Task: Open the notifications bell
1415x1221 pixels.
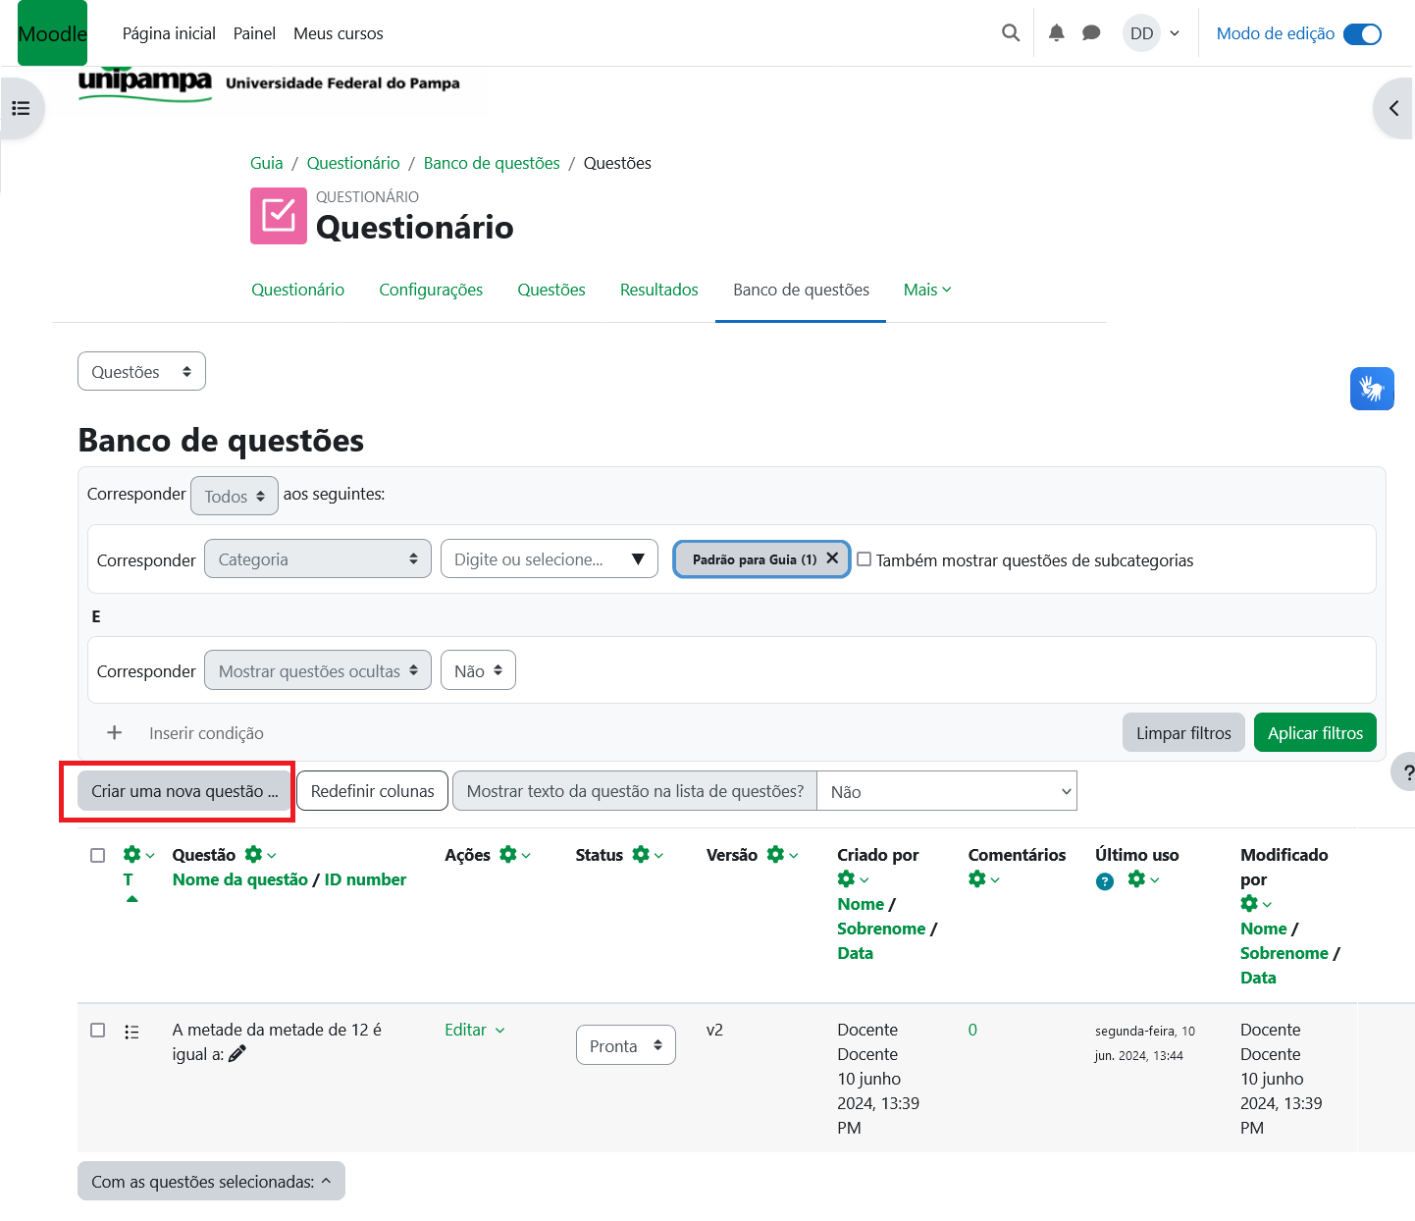Action: [x=1056, y=33]
